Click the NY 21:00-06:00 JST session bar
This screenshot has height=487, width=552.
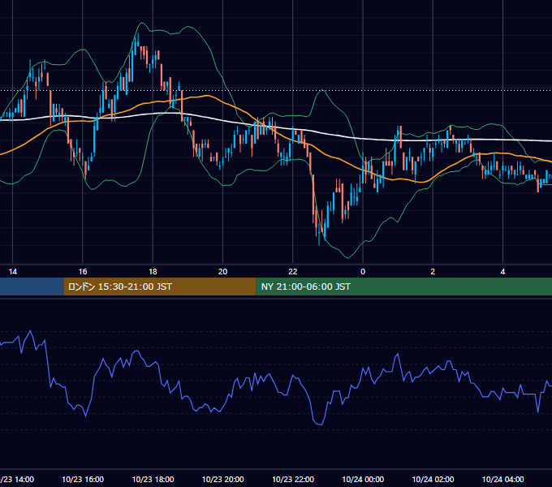click(x=403, y=287)
